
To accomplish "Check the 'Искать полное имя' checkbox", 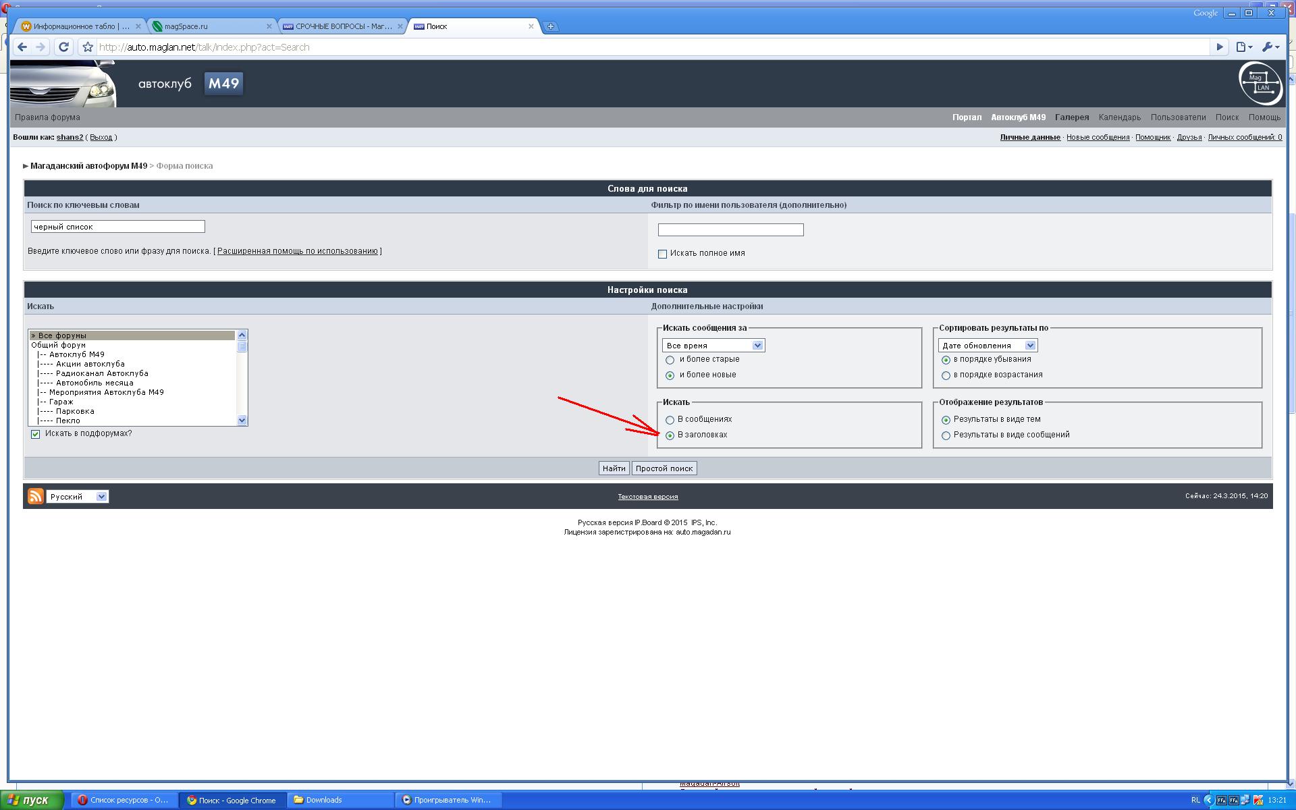I will click(x=662, y=254).
